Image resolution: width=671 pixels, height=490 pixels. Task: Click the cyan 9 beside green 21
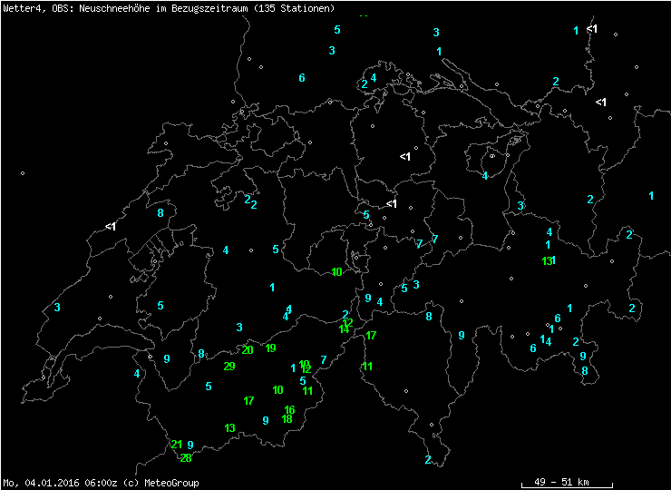click(190, 446)
